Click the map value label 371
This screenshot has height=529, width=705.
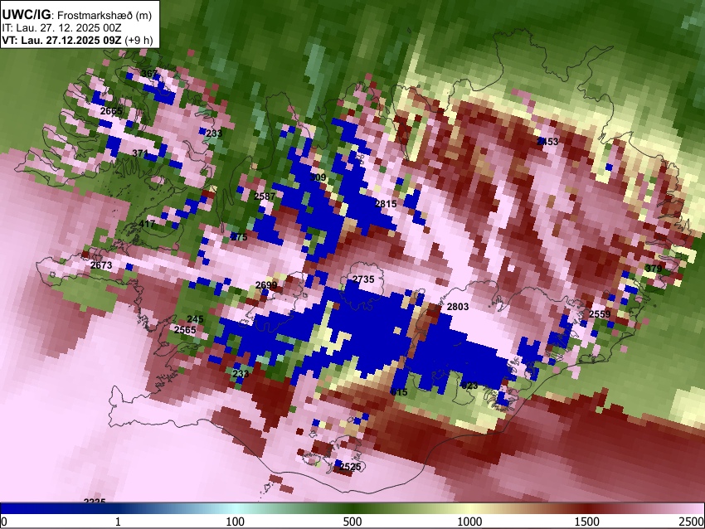(140, 153)
